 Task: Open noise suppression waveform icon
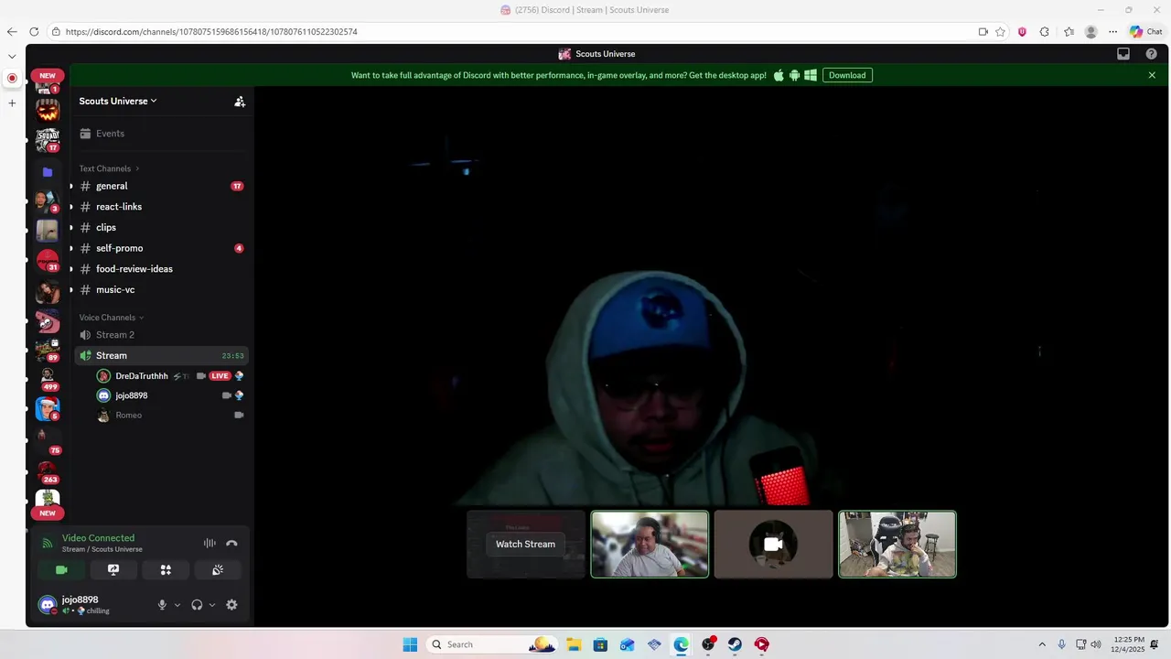coord(209,543)
